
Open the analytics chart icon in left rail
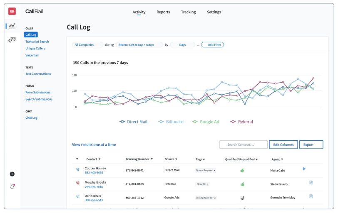12,26
